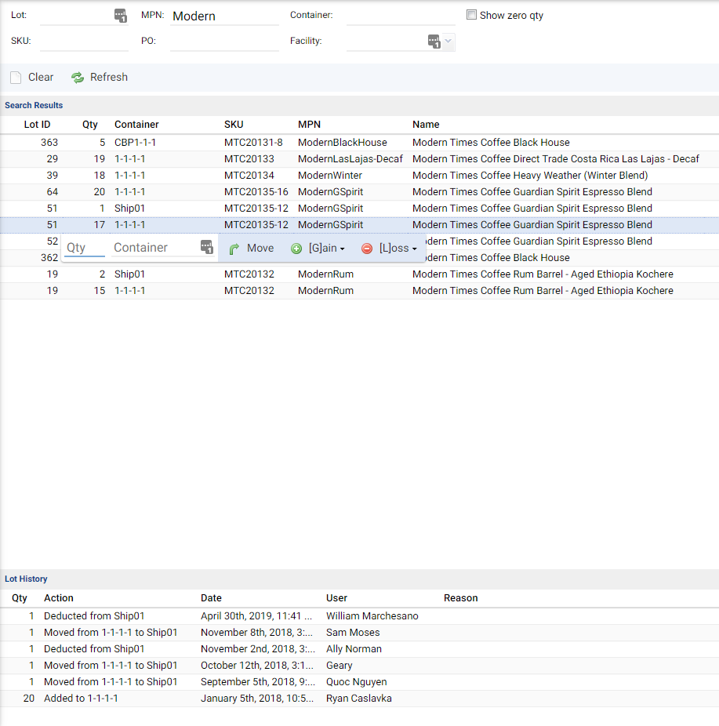Click the Move button label
The width and height of the screenshot is (719, 726).
click(260, 249)
